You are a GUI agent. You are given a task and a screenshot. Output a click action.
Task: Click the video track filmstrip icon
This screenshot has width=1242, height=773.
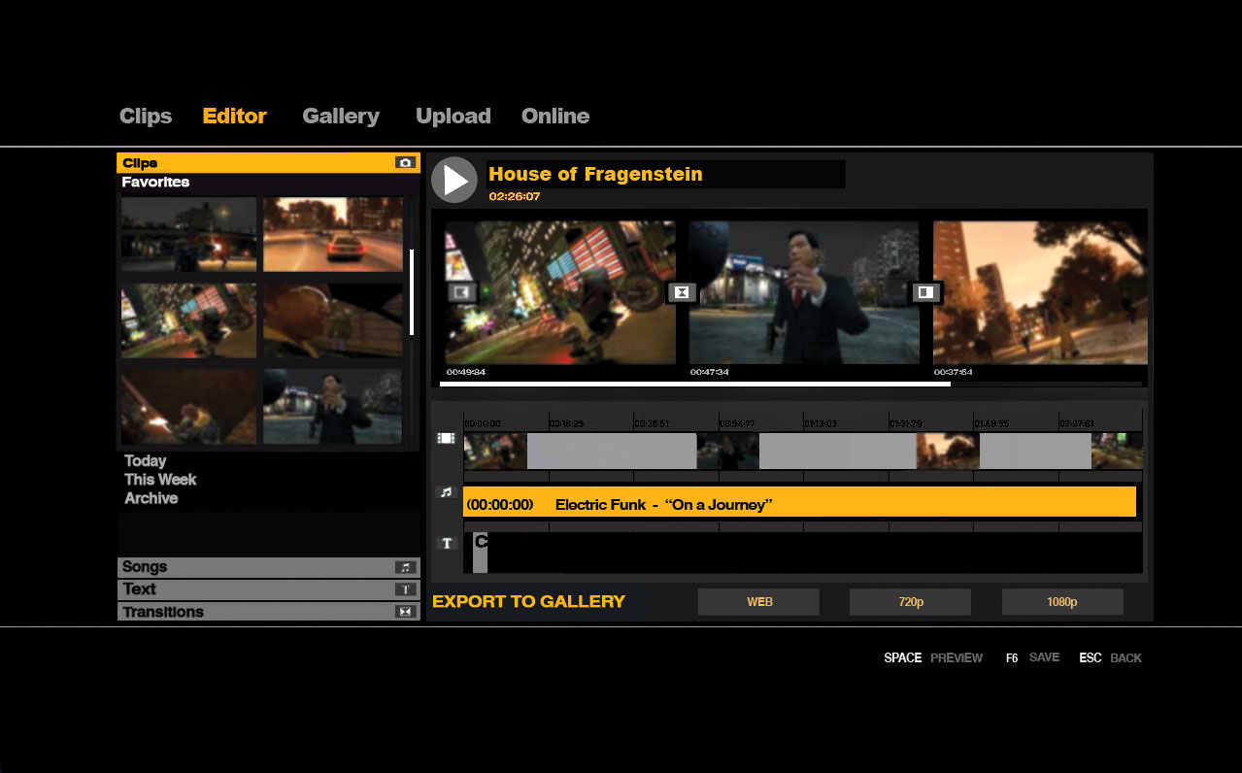[x=446, y=439]
